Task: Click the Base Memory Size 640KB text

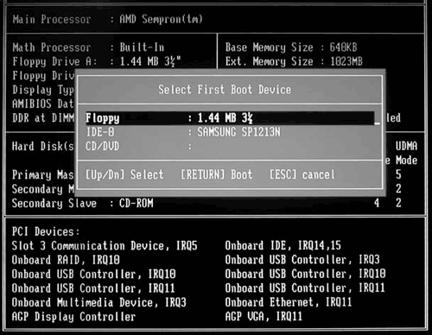Action: (291, 47)
